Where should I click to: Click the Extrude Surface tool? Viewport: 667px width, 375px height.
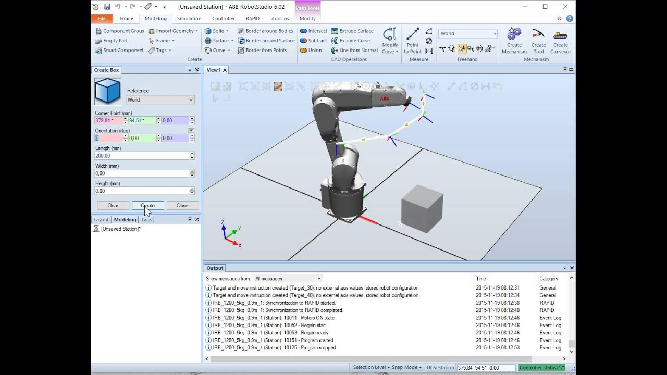[352, 31]
